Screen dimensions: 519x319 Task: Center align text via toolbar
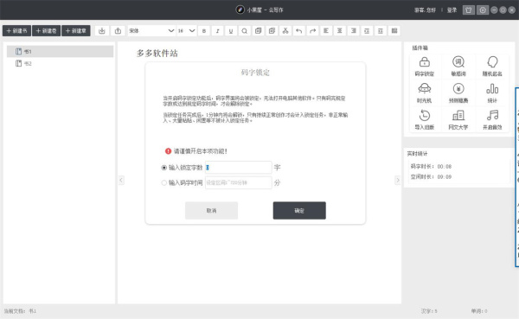340,31
